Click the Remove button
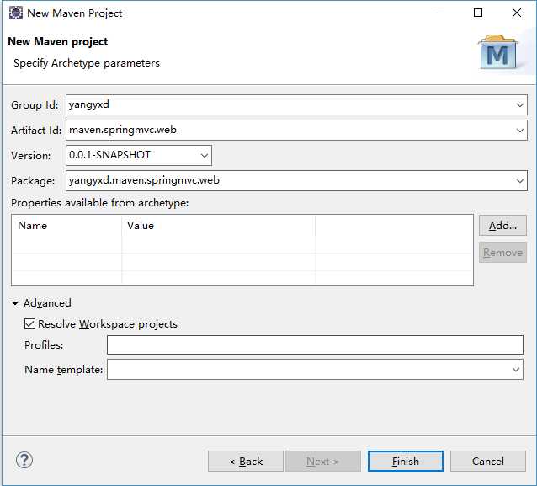Viewport: 537px width, 486px height. pyautogui.click(x=502, y=253)
